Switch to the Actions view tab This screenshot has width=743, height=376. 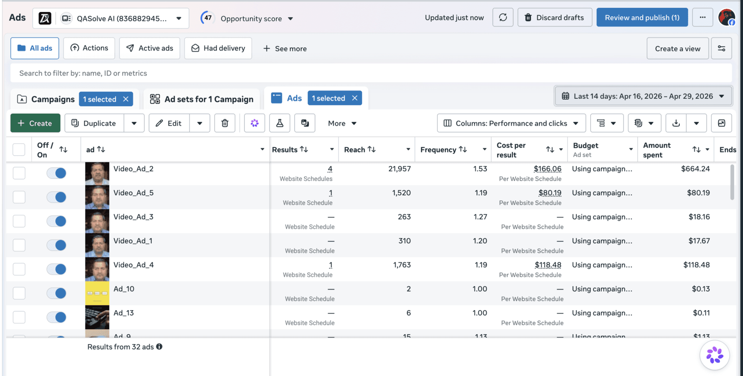[89, 48]
